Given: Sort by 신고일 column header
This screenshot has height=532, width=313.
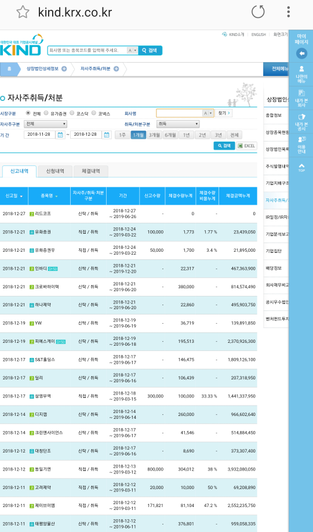Looking at the screenshot, I should (x=14, y=196).
